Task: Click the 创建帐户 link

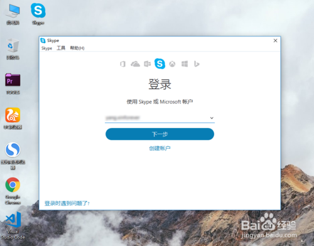Action: pyautogui.click(x=160, y=148)
